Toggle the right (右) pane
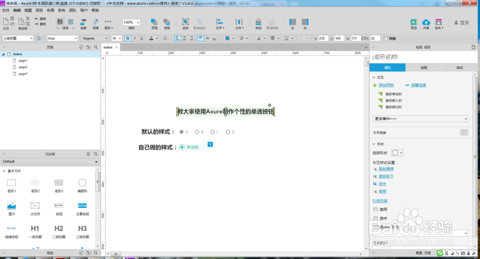The height and width of the screenshot is (259, 480). (305, 24)
